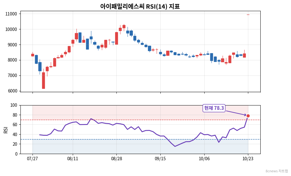Click the 09/15 date axis label
Screen dimensions: 291x176
[x=160, y=159]
